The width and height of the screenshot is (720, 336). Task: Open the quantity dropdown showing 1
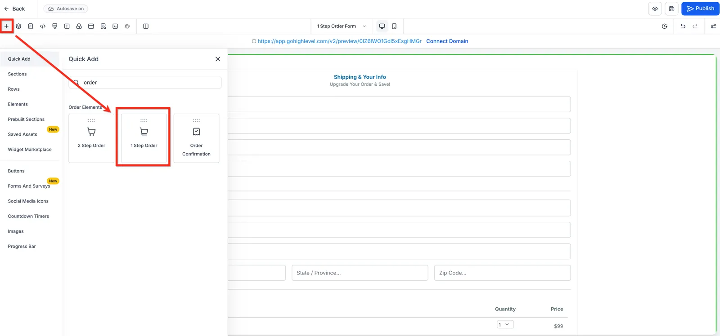coord(505,324)
